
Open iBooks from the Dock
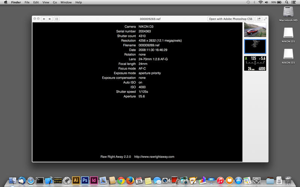coord(229,180)
